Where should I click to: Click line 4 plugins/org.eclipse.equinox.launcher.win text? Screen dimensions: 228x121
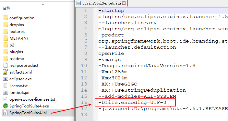[163, 29]
